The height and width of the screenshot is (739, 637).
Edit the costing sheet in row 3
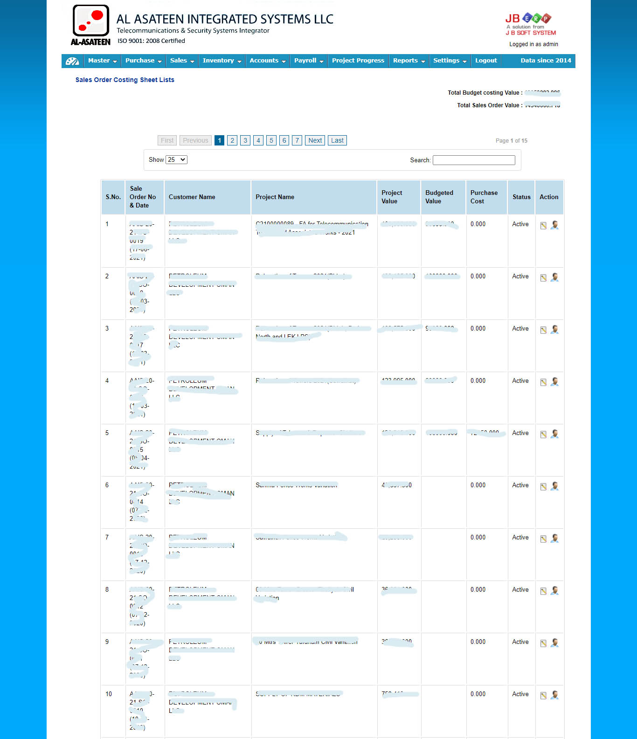543,330
